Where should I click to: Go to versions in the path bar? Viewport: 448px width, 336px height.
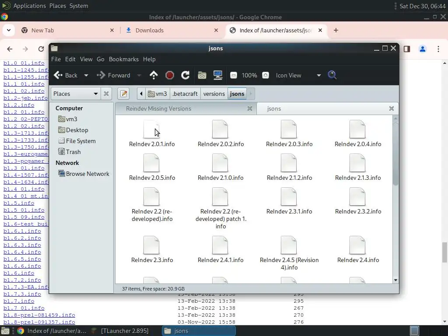(x=214, y=94)
